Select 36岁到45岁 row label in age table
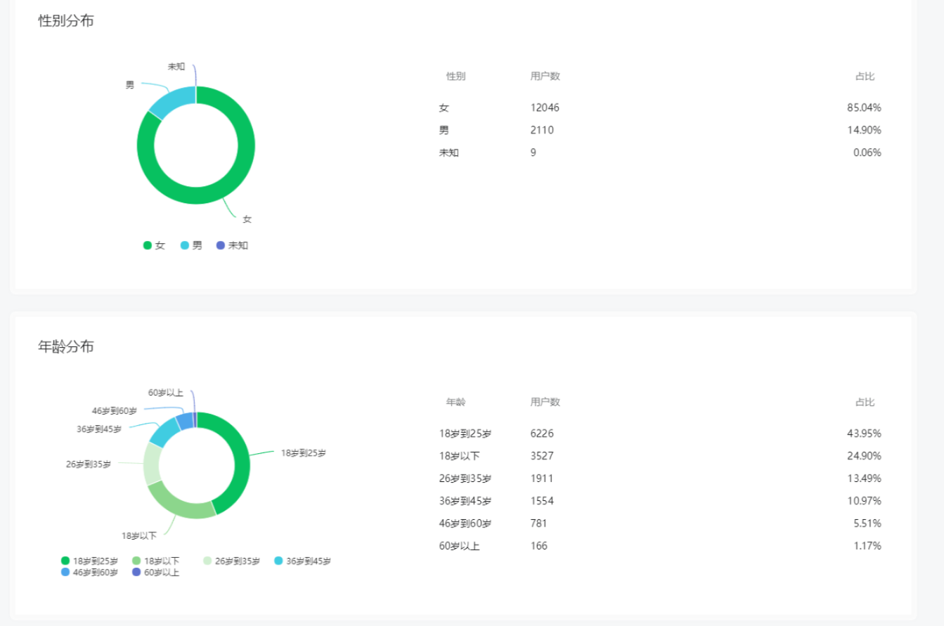944x626 pixels. click(x=465, y=501)
